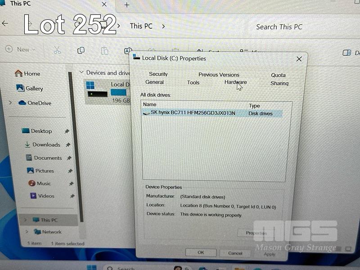Open the New dropdown menu
The height and width of the screenshot is (270, 360).
click(x=21, y=49)
